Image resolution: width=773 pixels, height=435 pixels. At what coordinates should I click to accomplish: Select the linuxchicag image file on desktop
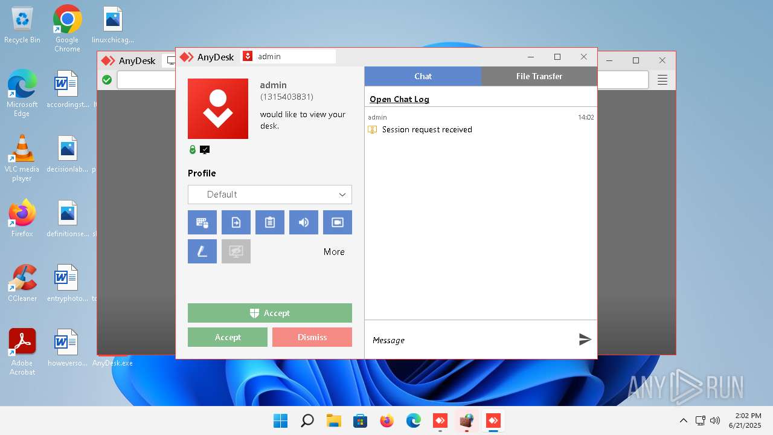pos(112,25)
